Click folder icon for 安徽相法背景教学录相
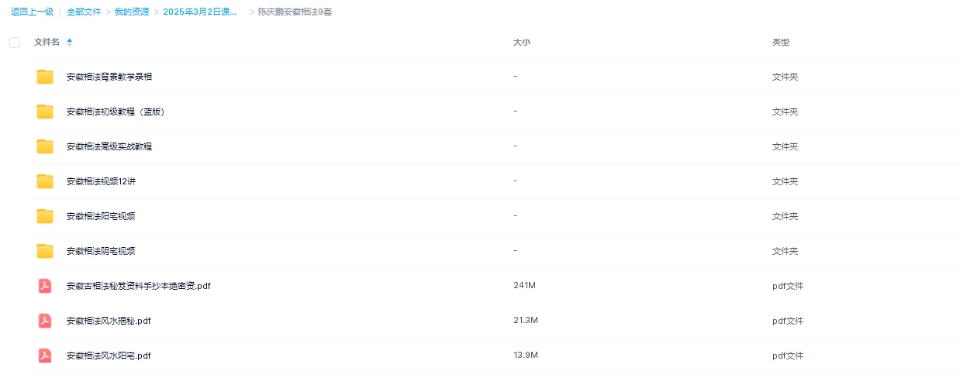Screen dimensions: 960x392 (45, 77)
